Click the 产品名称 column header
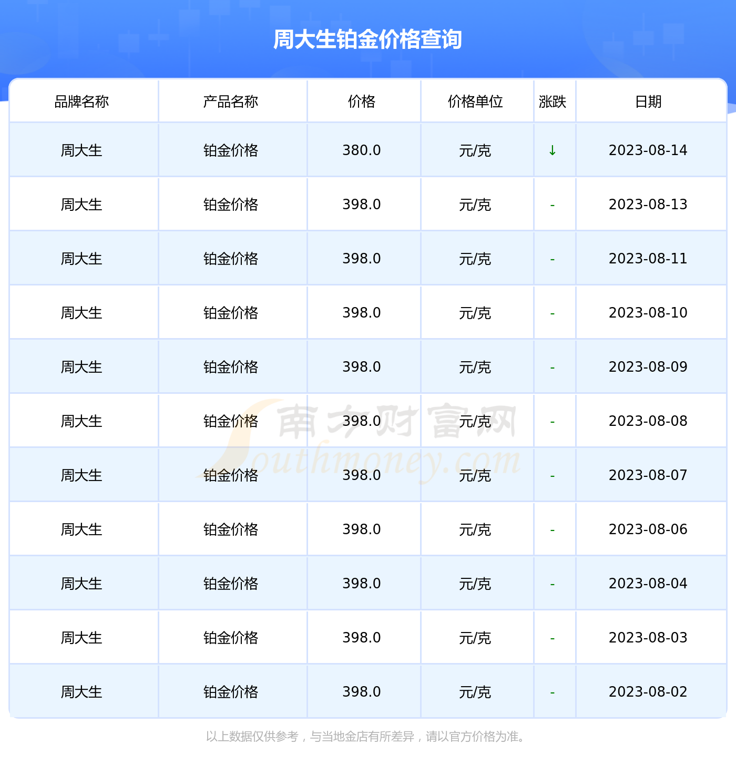This screenshot has width=736, height=765. click(x=231, y=101)
